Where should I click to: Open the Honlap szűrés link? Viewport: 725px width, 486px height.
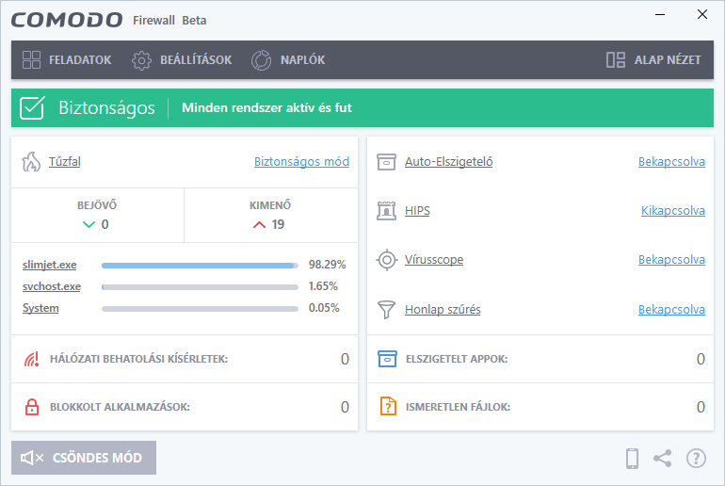pos(443,309)
